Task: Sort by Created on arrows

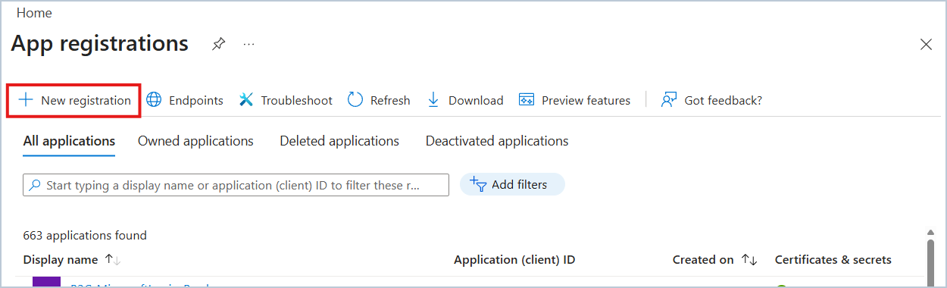Action: click(x=749, y=260)
